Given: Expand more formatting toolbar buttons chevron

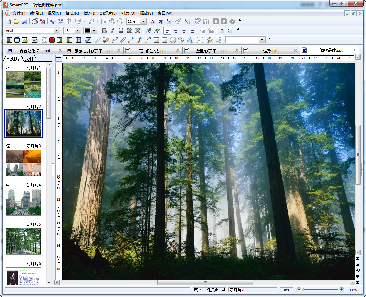Looking at the screenshot, I should (238, 29).
